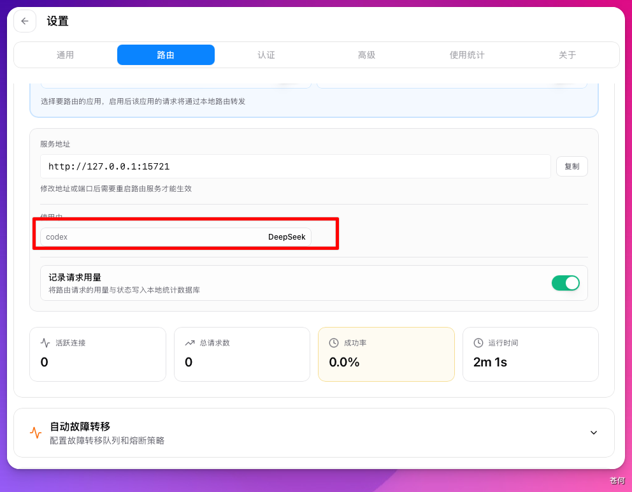Viewport: 632px width, 492px height.
Task: Click the 选择要路由的应用 description text
Action: point(143,101)
